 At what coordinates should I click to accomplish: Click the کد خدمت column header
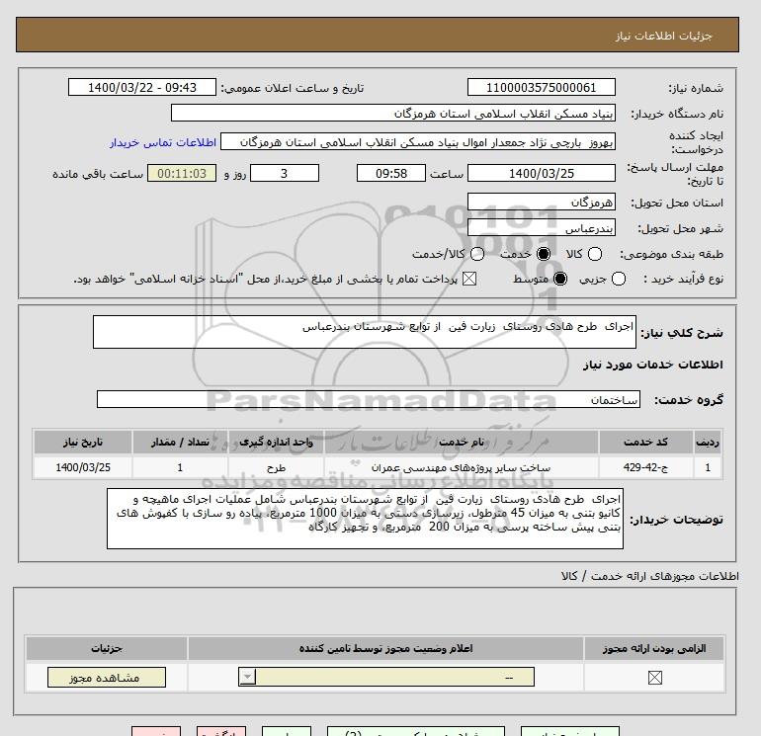coord(645,442)
